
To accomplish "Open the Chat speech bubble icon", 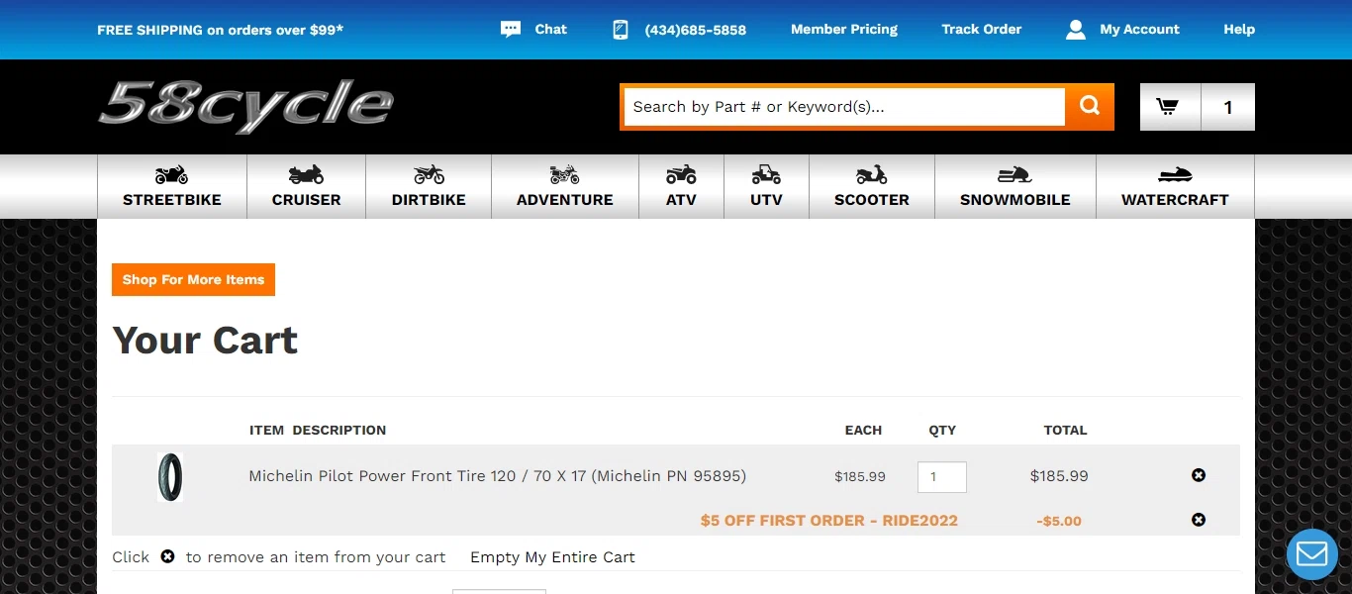I will (x=511, y=30).
